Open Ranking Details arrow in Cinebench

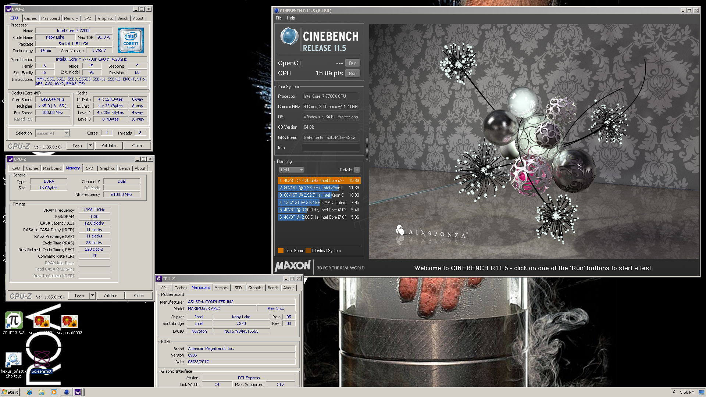click(x=357, y=170)
